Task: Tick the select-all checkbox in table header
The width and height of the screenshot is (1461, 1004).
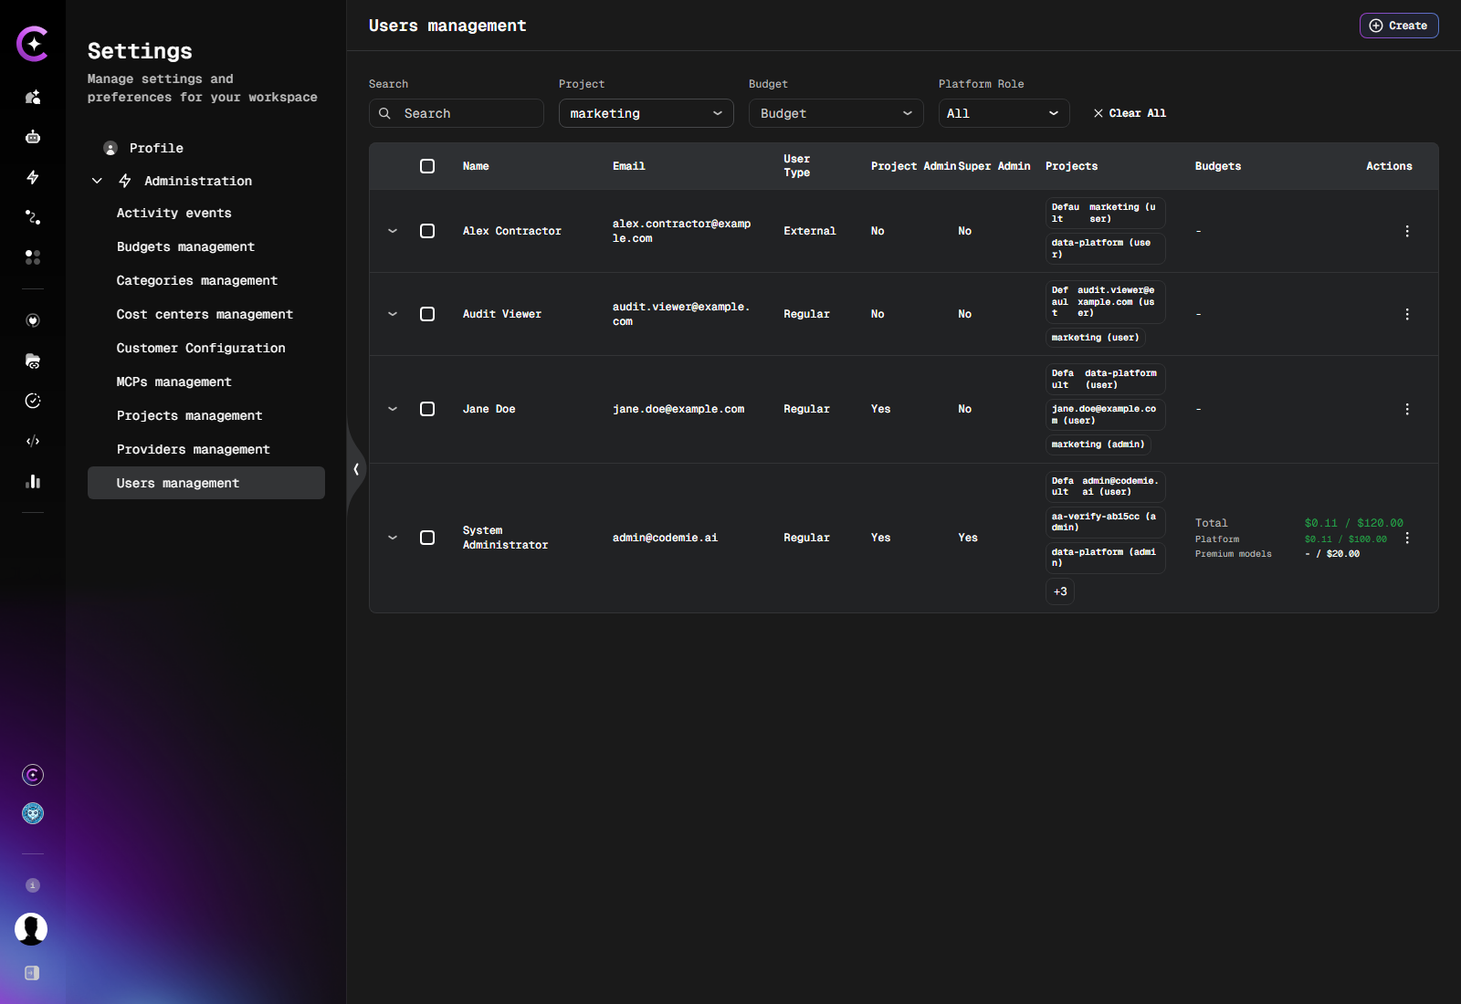Action: [x=427, y=166]
